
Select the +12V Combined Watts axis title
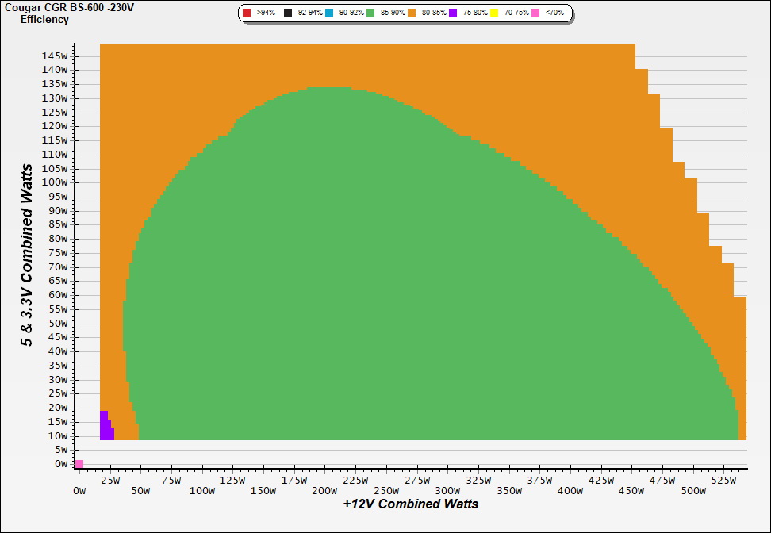[411, 504]
